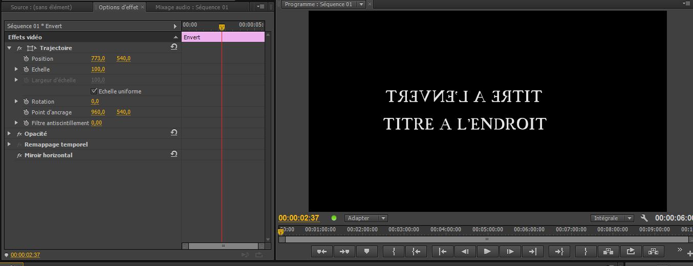Select the pink Envert clip bar
Viewport: 693px width, 266px height.
click(x=223, y=37)
